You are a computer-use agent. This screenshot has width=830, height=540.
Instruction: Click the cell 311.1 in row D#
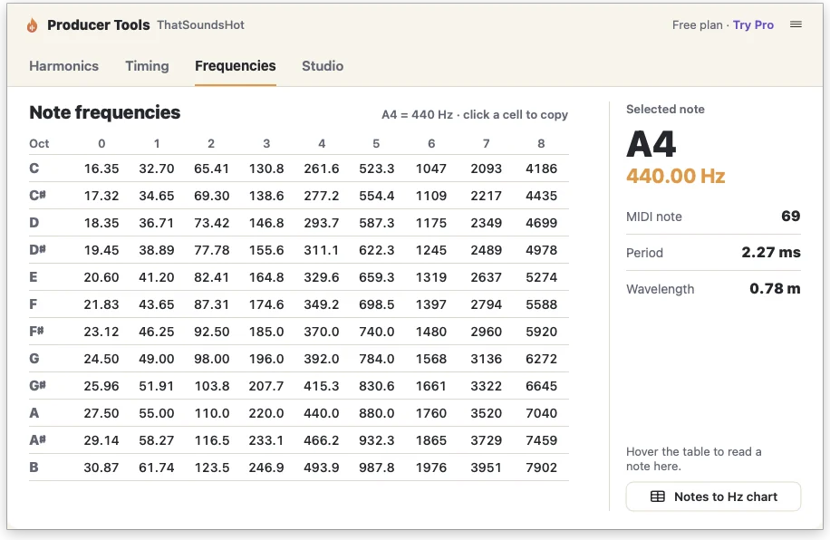point(322,250)
